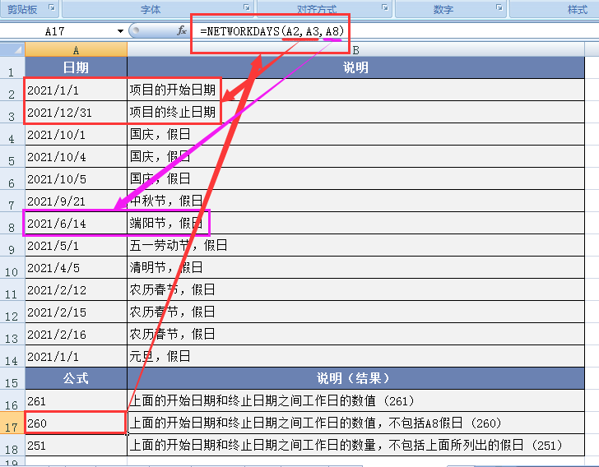Viewport: 599px width, 467px height.
Task: Click cell A18 with value 251
Action: tap(76, 445)
